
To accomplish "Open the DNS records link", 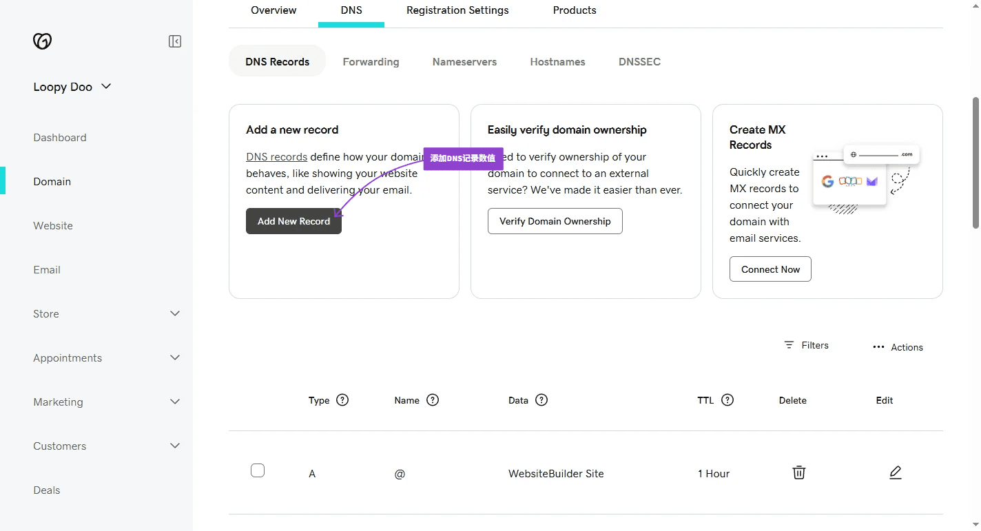I will 276,157.
